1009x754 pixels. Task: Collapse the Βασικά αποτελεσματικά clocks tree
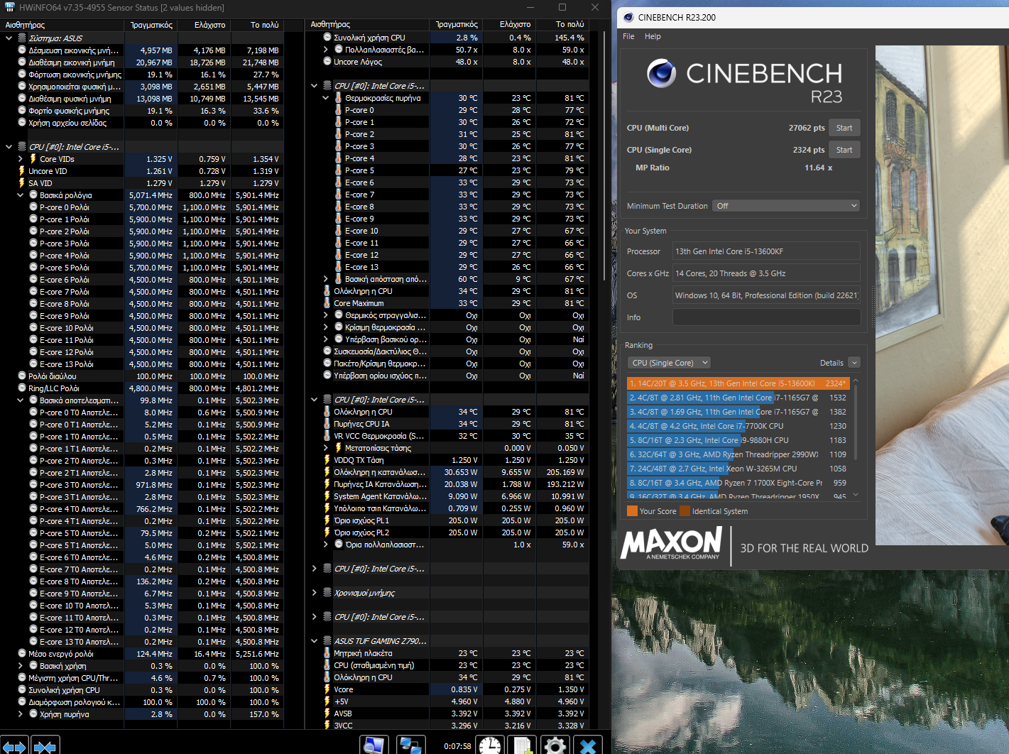(x=20, y=400)
